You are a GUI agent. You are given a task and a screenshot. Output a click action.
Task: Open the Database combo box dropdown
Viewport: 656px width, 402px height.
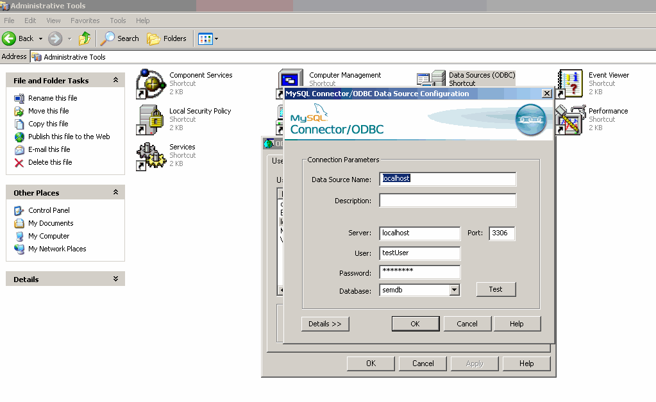(455, 290)
